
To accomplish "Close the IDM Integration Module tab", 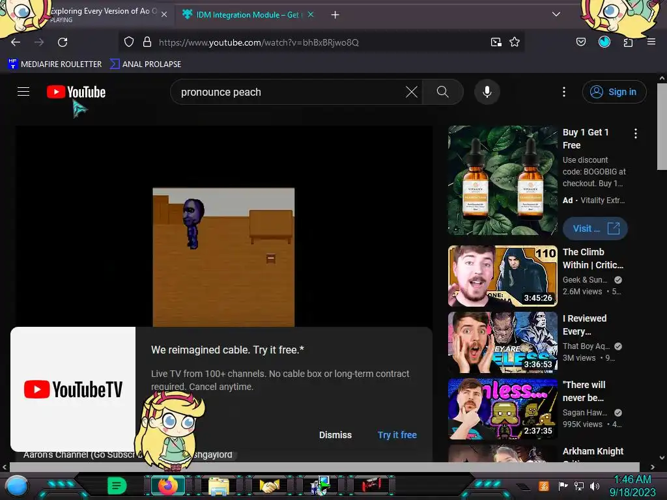I will click(311, 14).
